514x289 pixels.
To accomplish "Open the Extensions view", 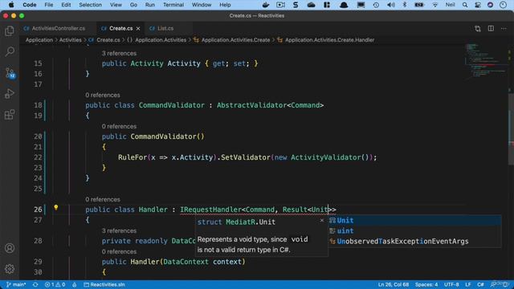I will click(x=10, y=115).
